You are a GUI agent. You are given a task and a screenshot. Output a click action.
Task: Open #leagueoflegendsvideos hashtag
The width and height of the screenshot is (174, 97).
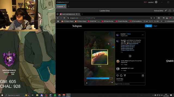tap(128, 47)
